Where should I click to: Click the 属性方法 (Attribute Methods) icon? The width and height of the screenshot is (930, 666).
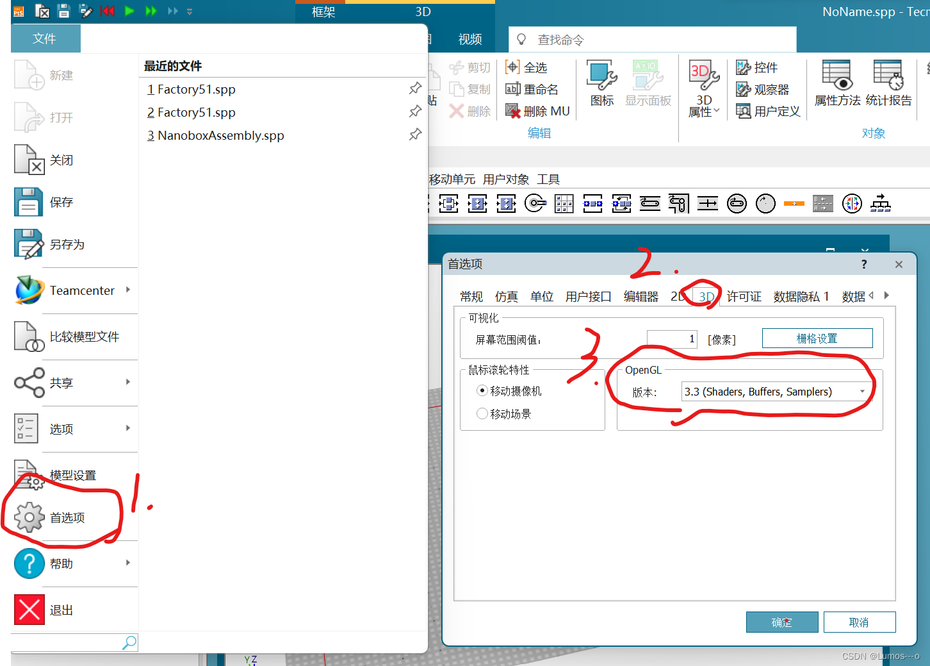click(x=836, y=83)
